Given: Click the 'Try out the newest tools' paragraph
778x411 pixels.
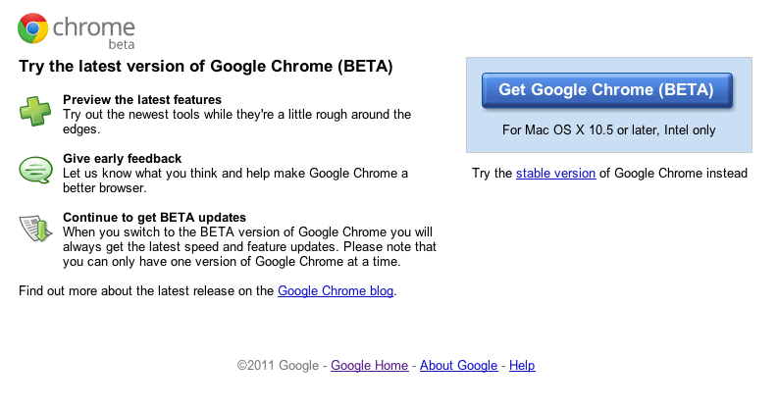Looking at the screenshot, I should (237, 122).
